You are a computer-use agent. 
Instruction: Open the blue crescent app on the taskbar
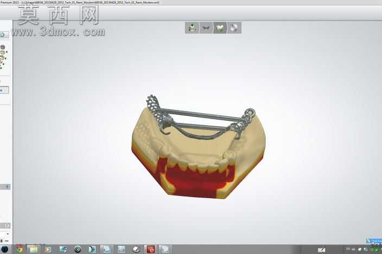(x=92, y=249)
